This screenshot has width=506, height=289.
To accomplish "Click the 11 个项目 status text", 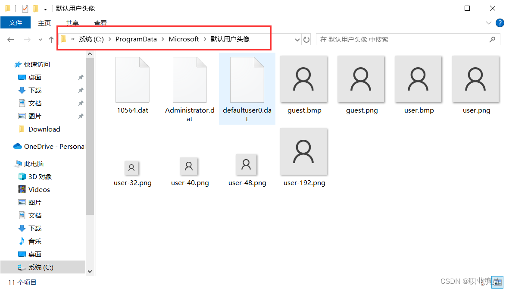I will pyautogui.click(x=22, y=283).
